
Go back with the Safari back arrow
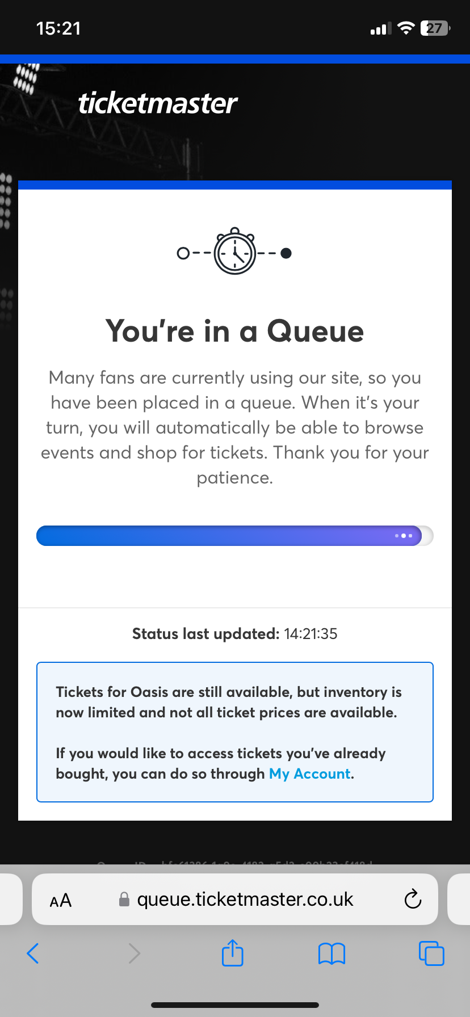click(x=33, y=953)
